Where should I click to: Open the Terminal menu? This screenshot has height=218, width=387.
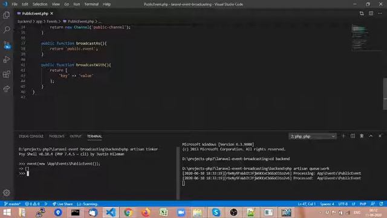(91, 4)
